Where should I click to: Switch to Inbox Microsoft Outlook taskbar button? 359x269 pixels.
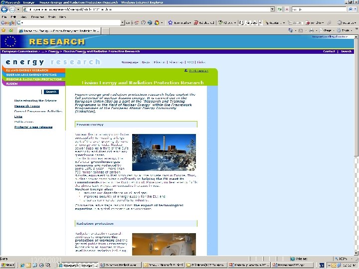point(164,265)
